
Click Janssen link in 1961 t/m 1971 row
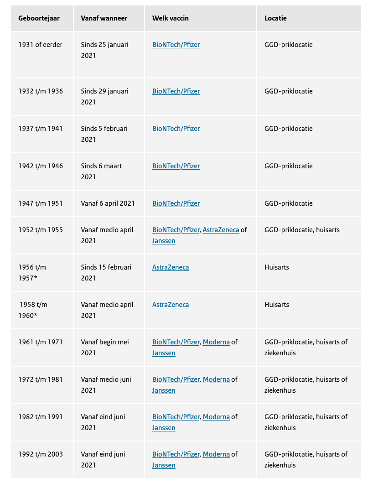164,353
